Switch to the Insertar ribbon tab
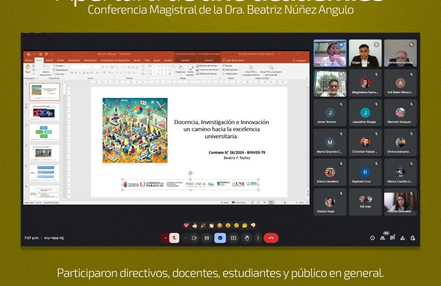 [x=50, y=60]
